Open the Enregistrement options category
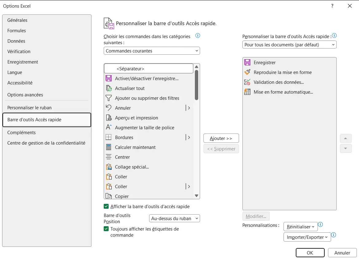359x260 pixels. point(47,62)
